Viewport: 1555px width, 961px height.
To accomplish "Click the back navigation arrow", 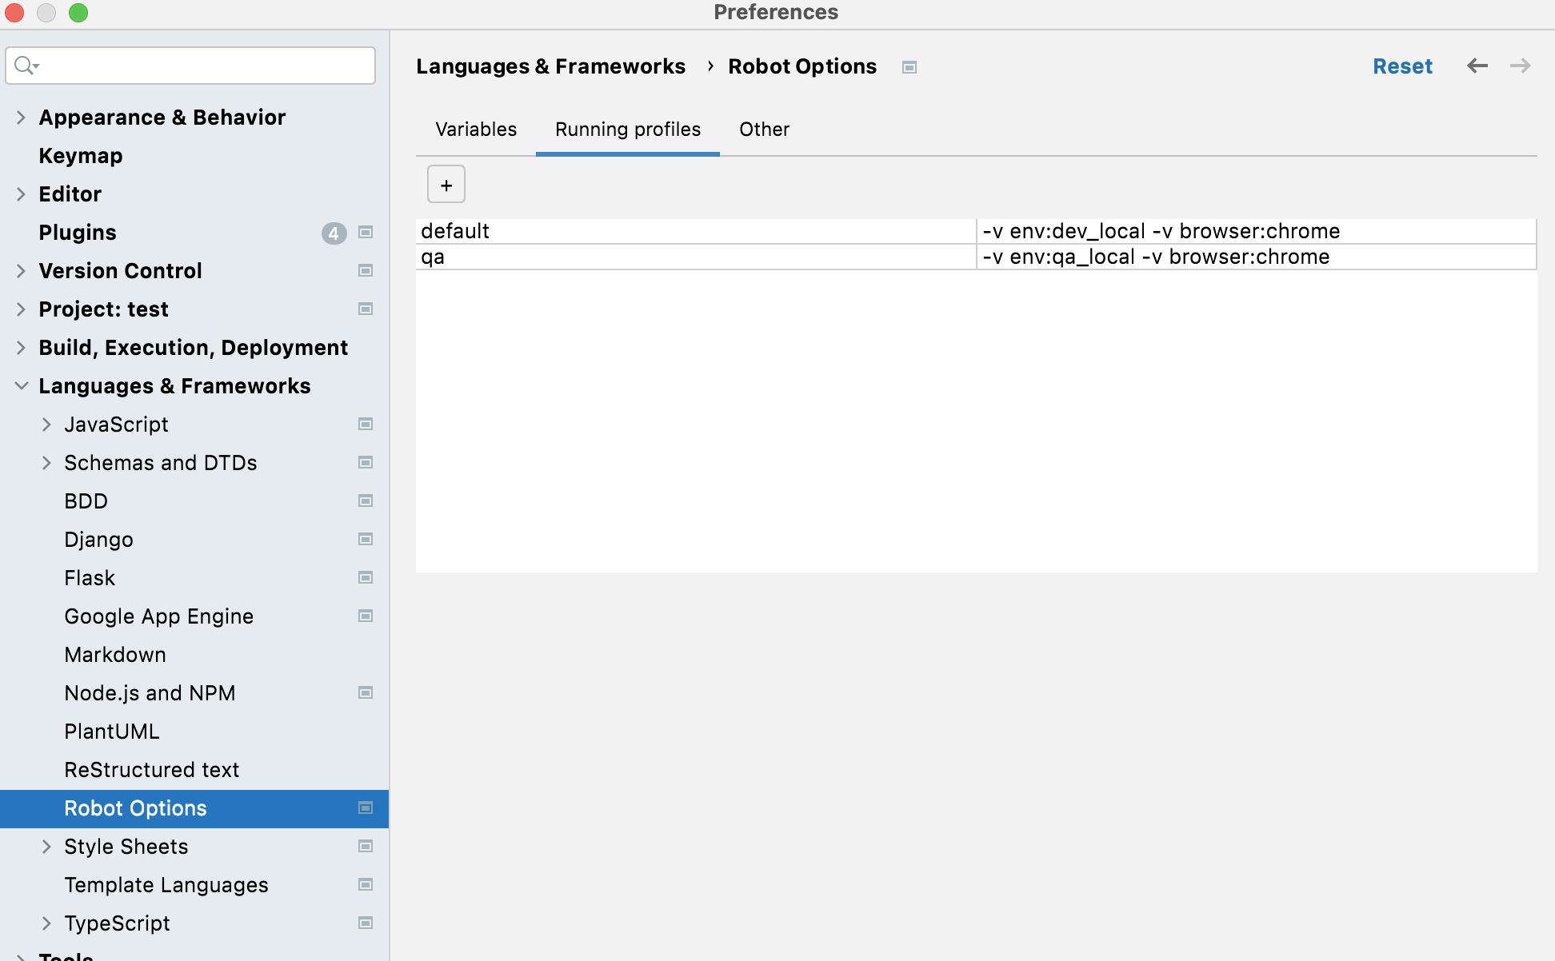I will pos(1477,66).
